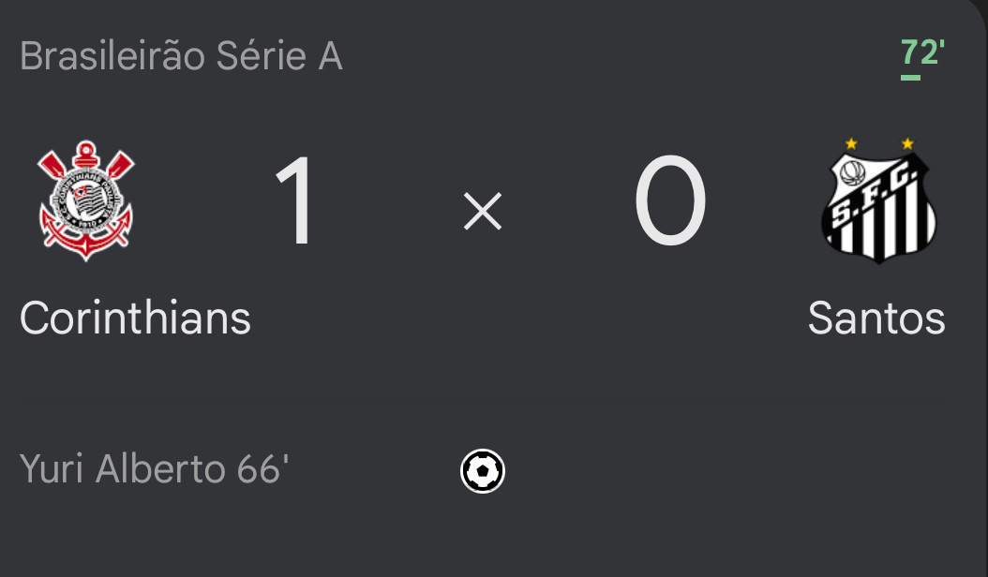Tap the live match minute 72'
988x577 pixels.
(922, 52)
